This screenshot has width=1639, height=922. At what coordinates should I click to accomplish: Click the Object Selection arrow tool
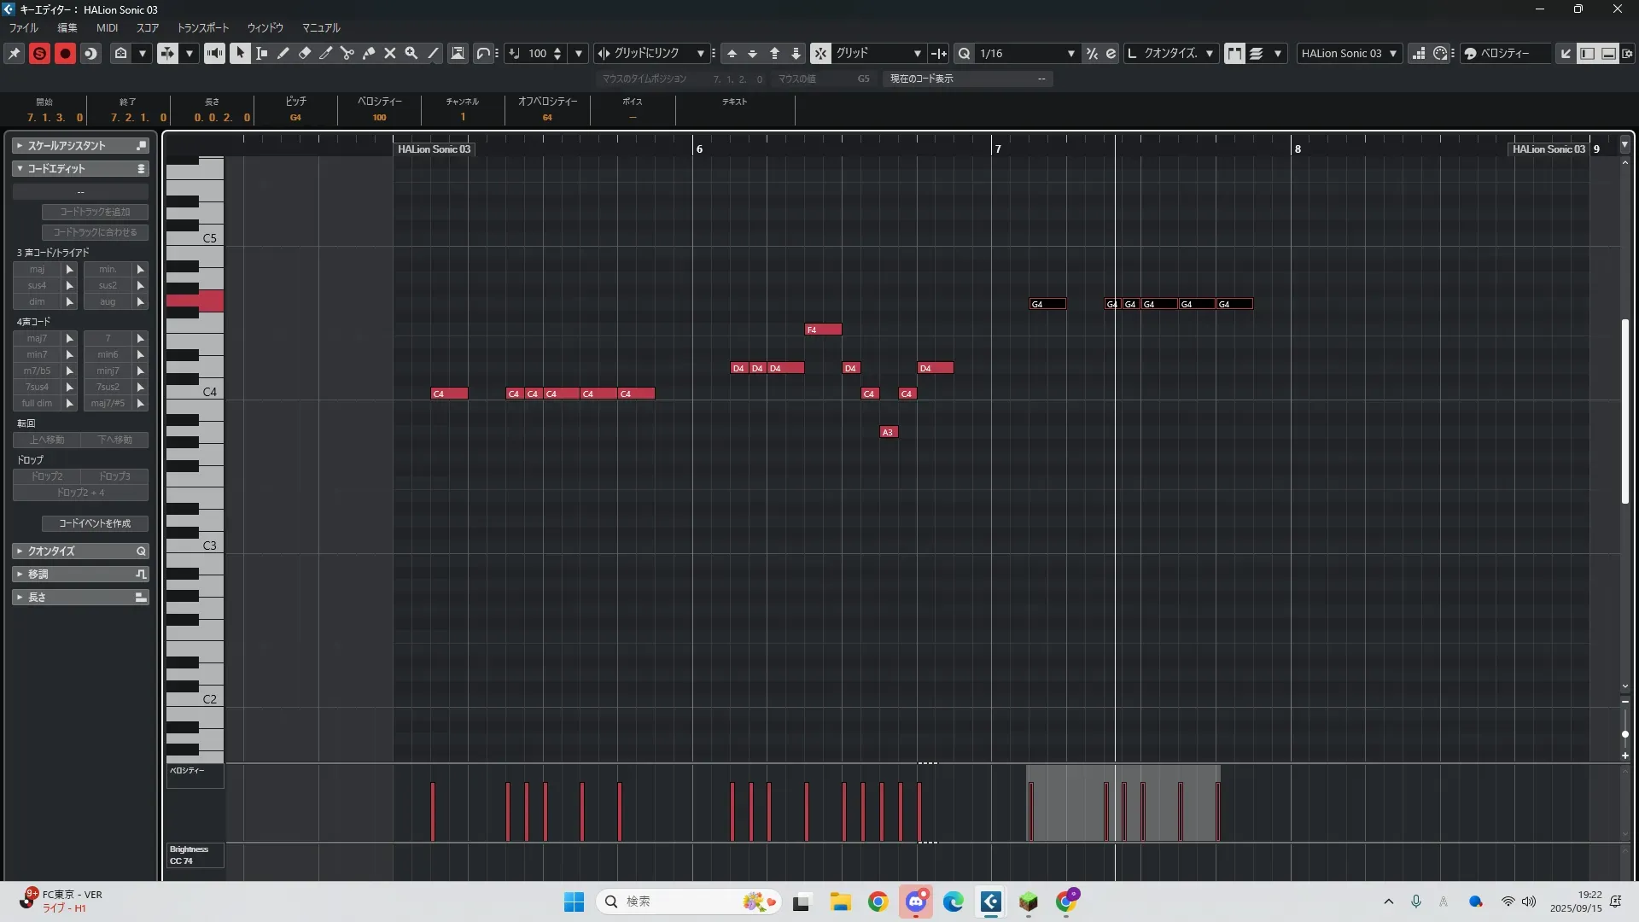pos(240,53)
